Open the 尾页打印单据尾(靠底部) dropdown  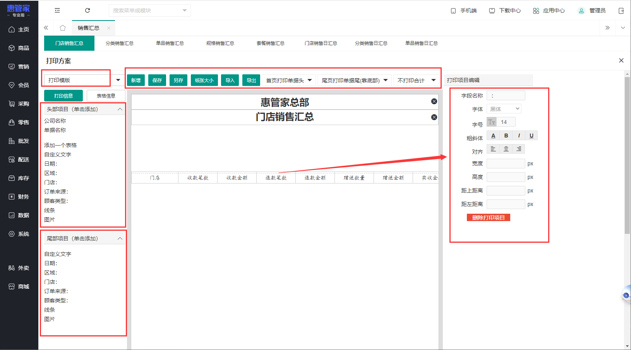coord(355,80)
